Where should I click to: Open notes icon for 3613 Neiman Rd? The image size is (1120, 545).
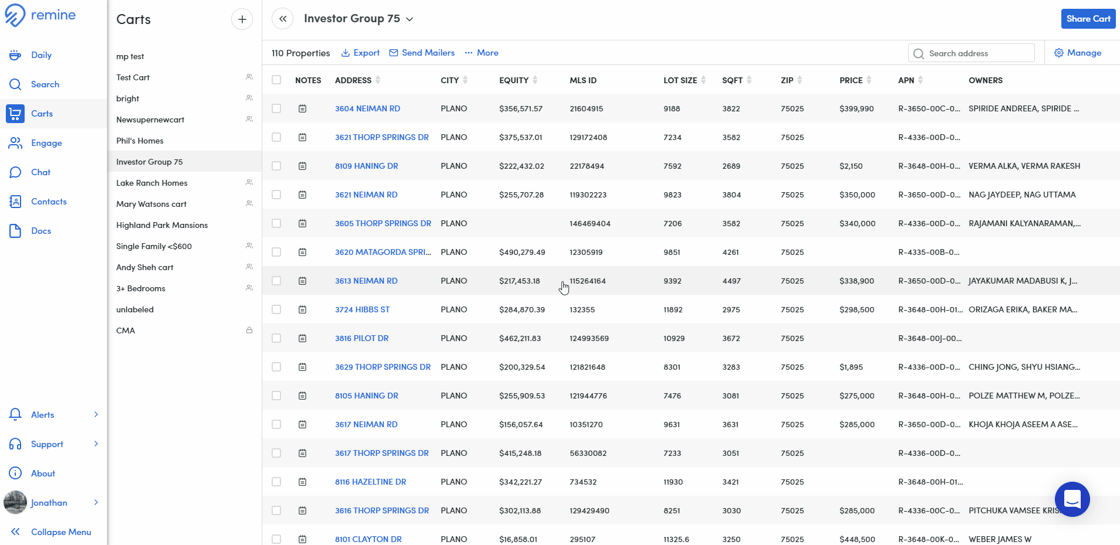[302, 281]
